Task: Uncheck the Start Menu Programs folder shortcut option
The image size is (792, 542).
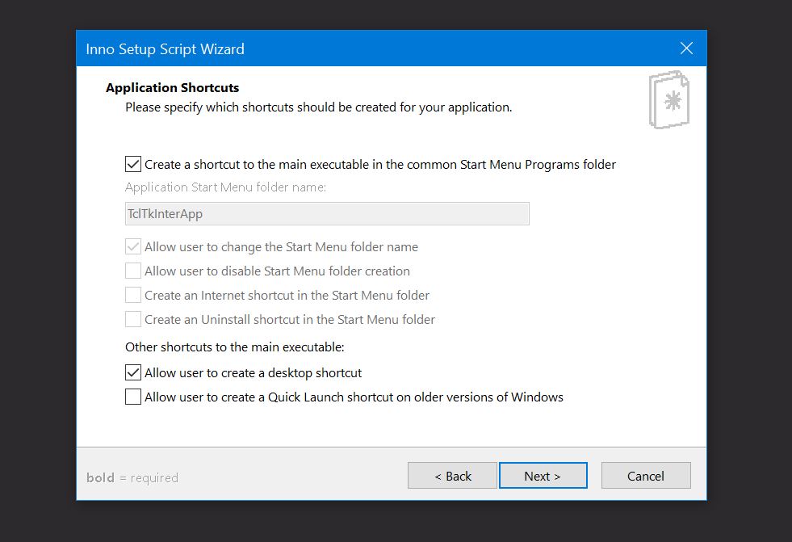Action: tap(133, 165)
